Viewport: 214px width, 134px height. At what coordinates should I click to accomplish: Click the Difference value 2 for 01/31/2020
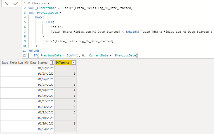(65, 101)
